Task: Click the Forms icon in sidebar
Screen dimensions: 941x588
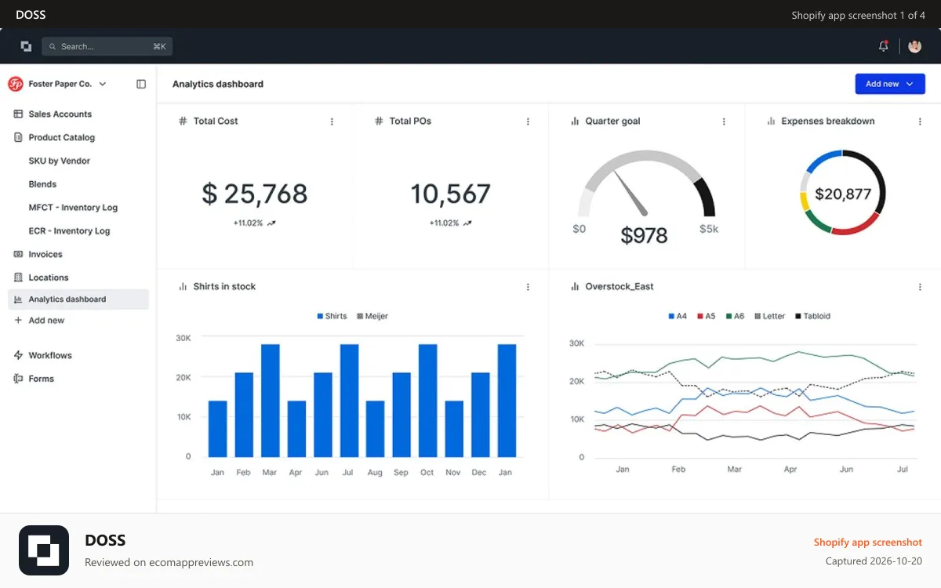Action: (x=19, y=379)
